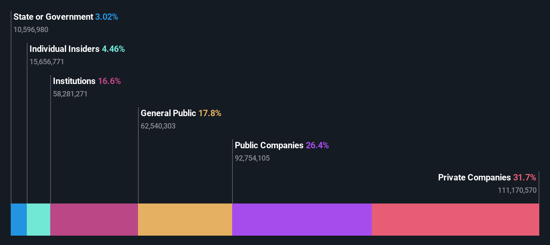Click the 31.7% percentage value
Screen dimensions: 550x245
[525, 177]
